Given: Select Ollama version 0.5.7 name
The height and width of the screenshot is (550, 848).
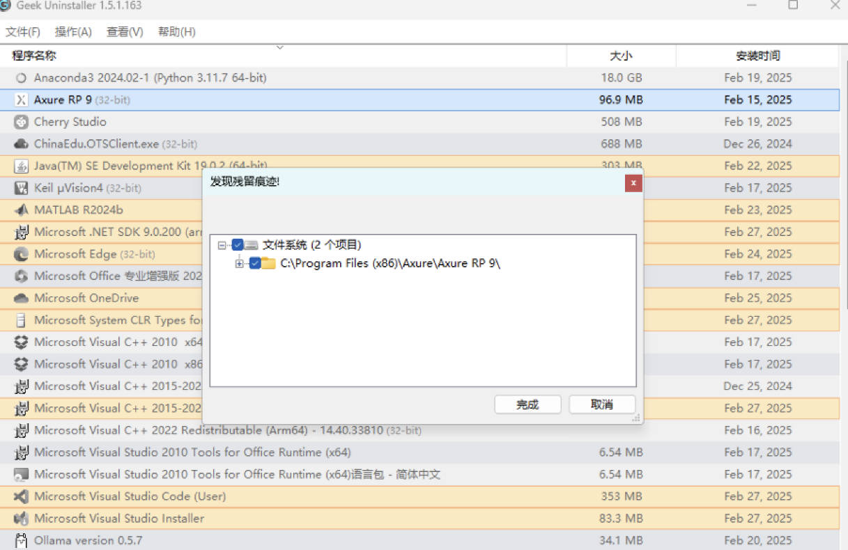Looking at the screenshot, I should coord(88,541).
